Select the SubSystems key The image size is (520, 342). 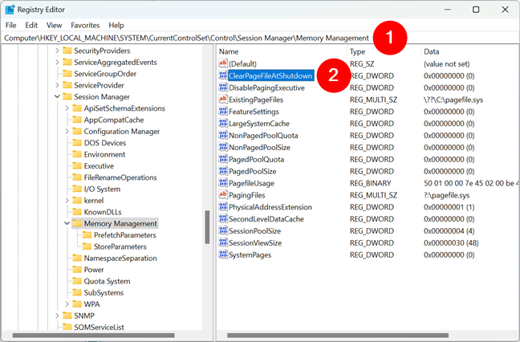(x=104, y=292)
